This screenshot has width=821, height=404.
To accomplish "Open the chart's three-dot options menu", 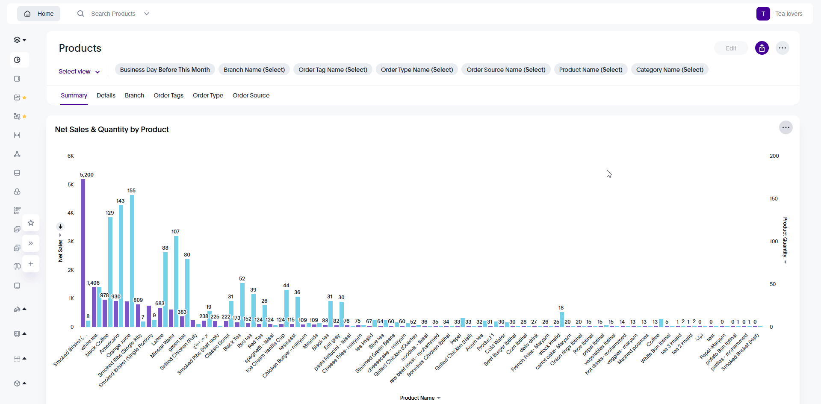I will click(786, 127).
